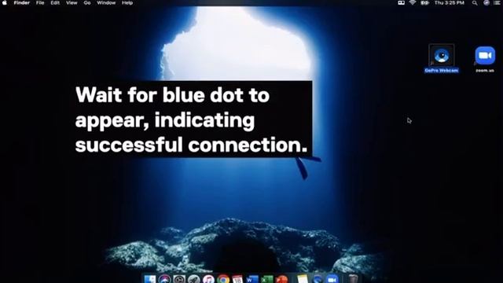503x283 pixels.
Task: Open the Help menu
Action: [x=127, y=2]
